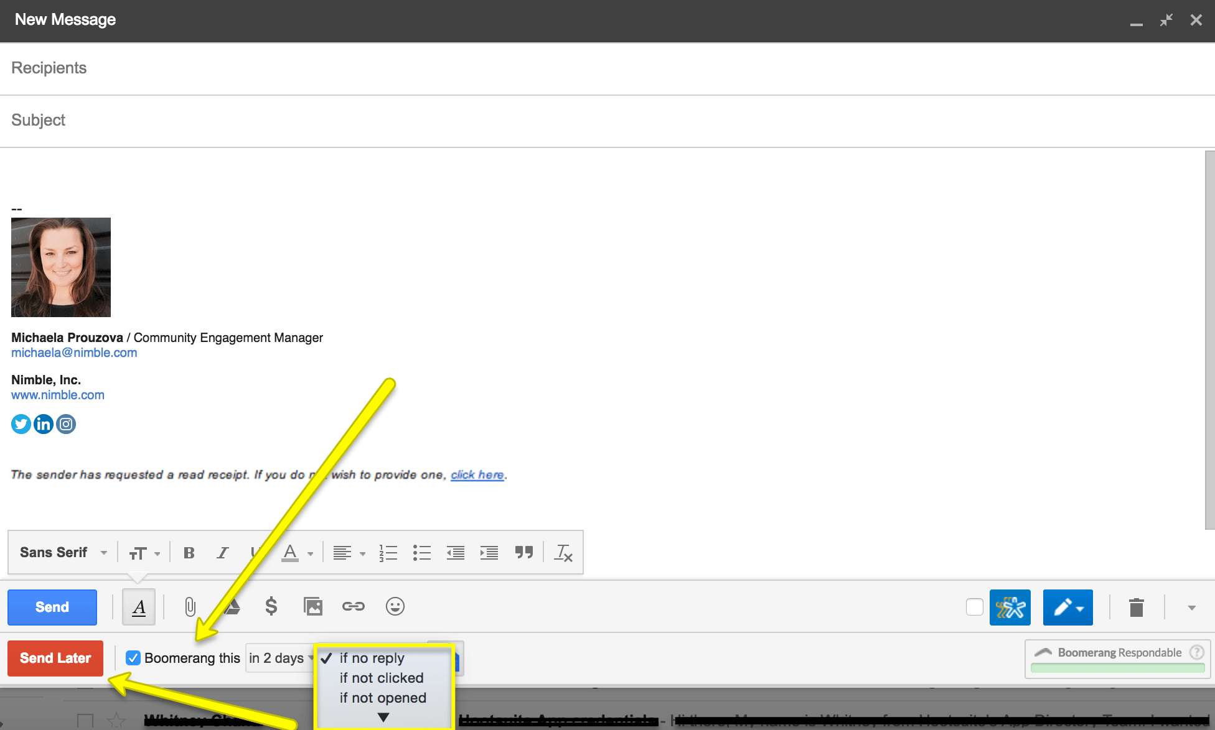Toggle formatting options A button
This screenshot has height=730, width=1215.
pos(139,608)
